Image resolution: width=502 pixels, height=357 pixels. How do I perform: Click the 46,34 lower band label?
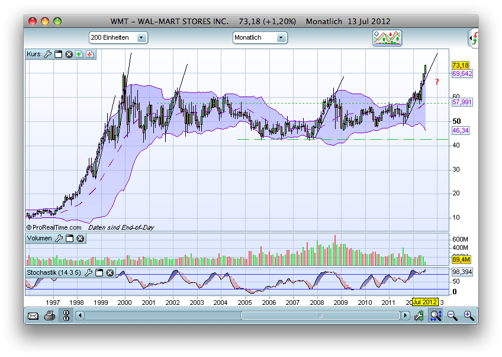[x=461, y=131]
